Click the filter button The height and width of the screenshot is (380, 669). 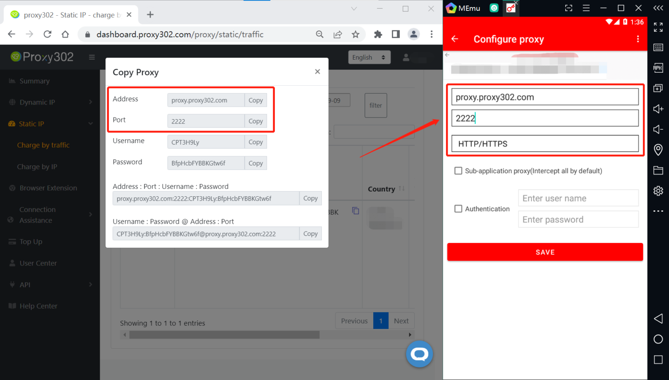[x=375, y=105]
